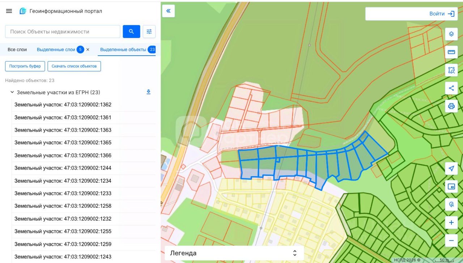Switch to the Все слои tab

coord(17,50)
